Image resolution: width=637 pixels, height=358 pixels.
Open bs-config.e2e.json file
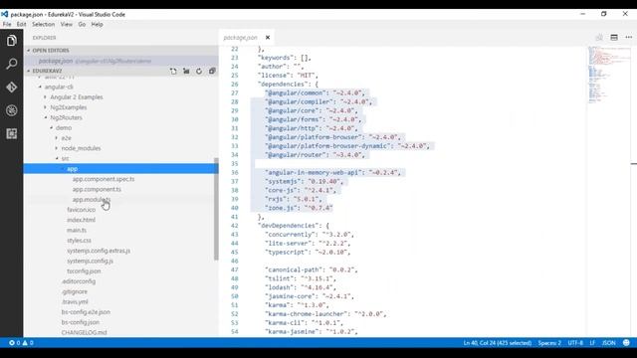click(86, 311)
